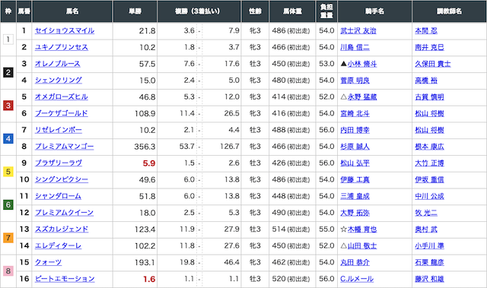Click trainer name 古賀 慎明
The width and height of the screenshot is (487, 288).
click(x=429, y=97)
